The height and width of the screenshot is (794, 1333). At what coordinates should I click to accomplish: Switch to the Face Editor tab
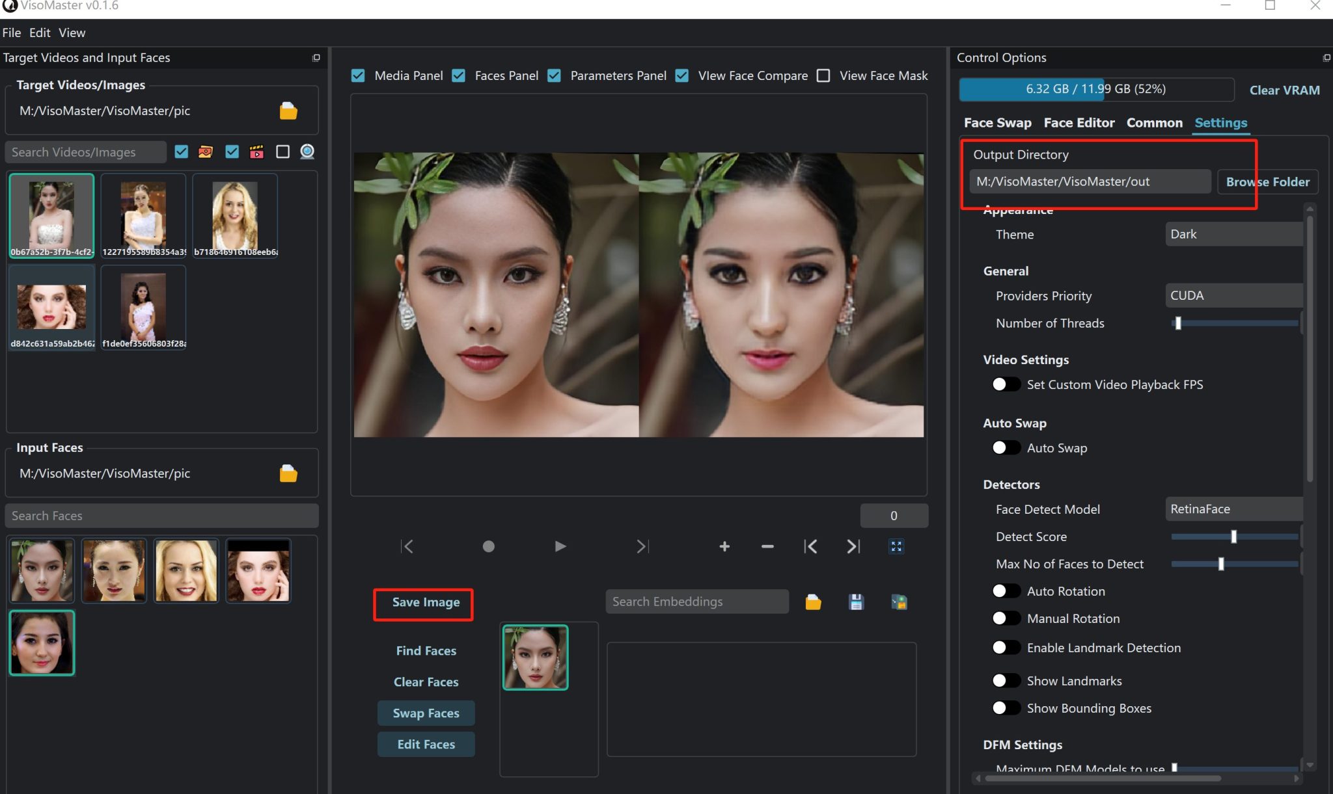coord(1079,123)
